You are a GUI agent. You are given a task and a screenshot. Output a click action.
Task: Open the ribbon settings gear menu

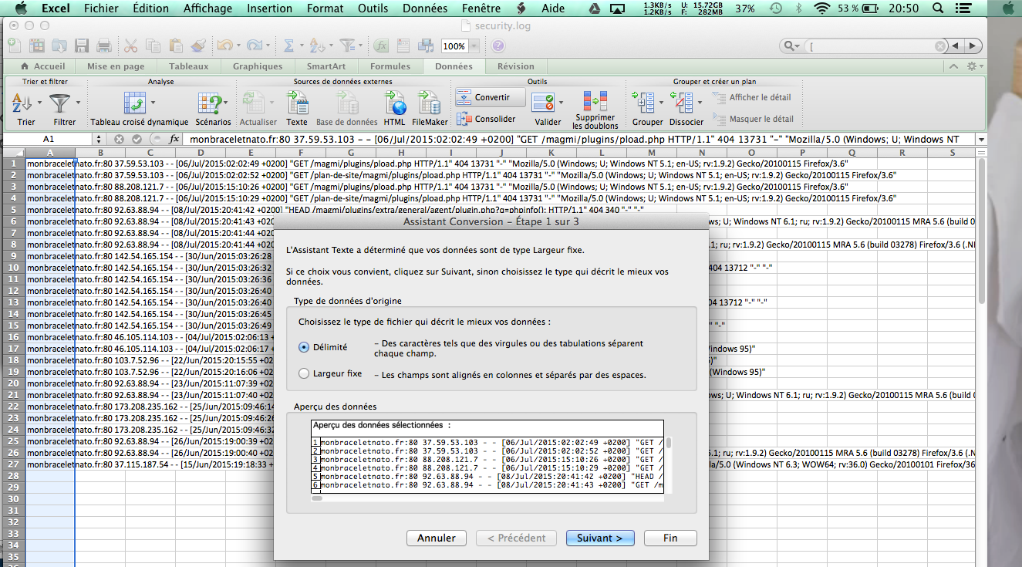[974, 66]
